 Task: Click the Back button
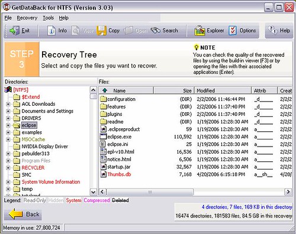point(23,214)
